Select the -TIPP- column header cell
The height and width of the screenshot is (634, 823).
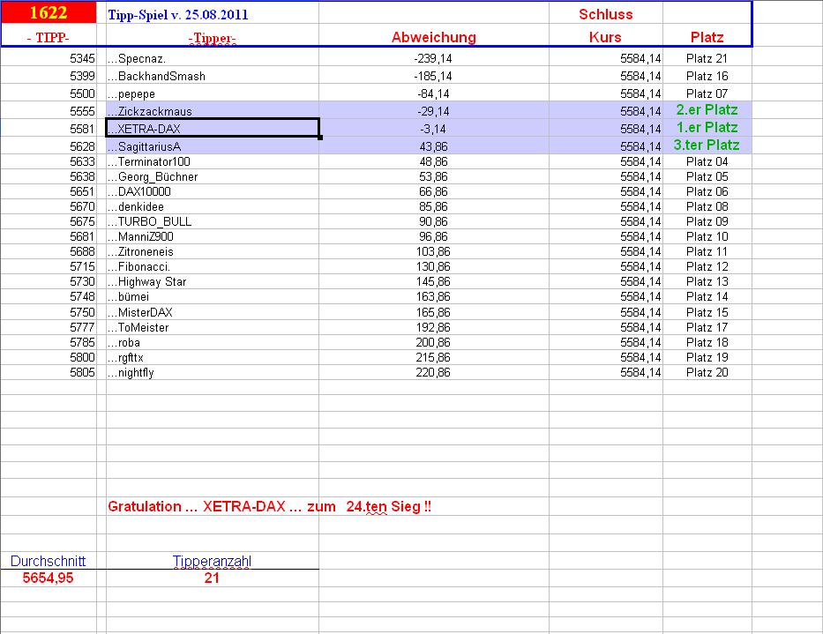pos(47,37)
